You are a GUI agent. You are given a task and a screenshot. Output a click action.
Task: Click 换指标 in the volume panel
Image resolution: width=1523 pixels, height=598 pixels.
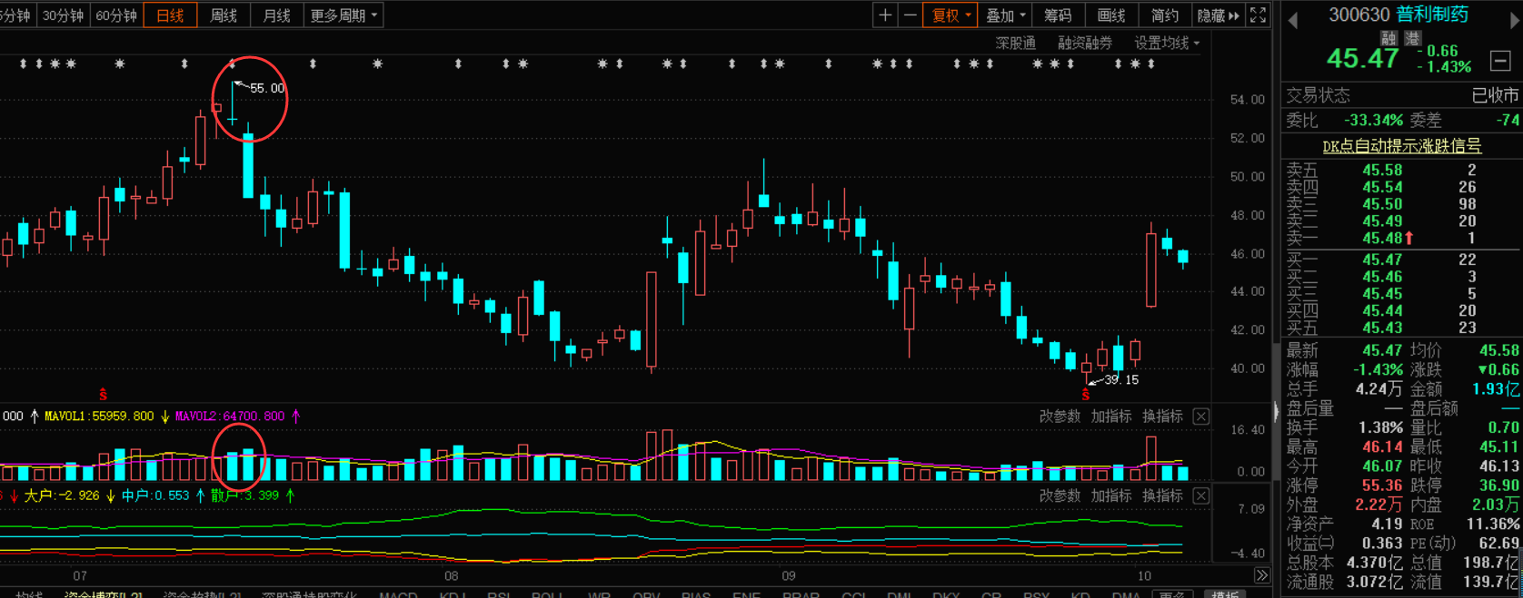1162,417
